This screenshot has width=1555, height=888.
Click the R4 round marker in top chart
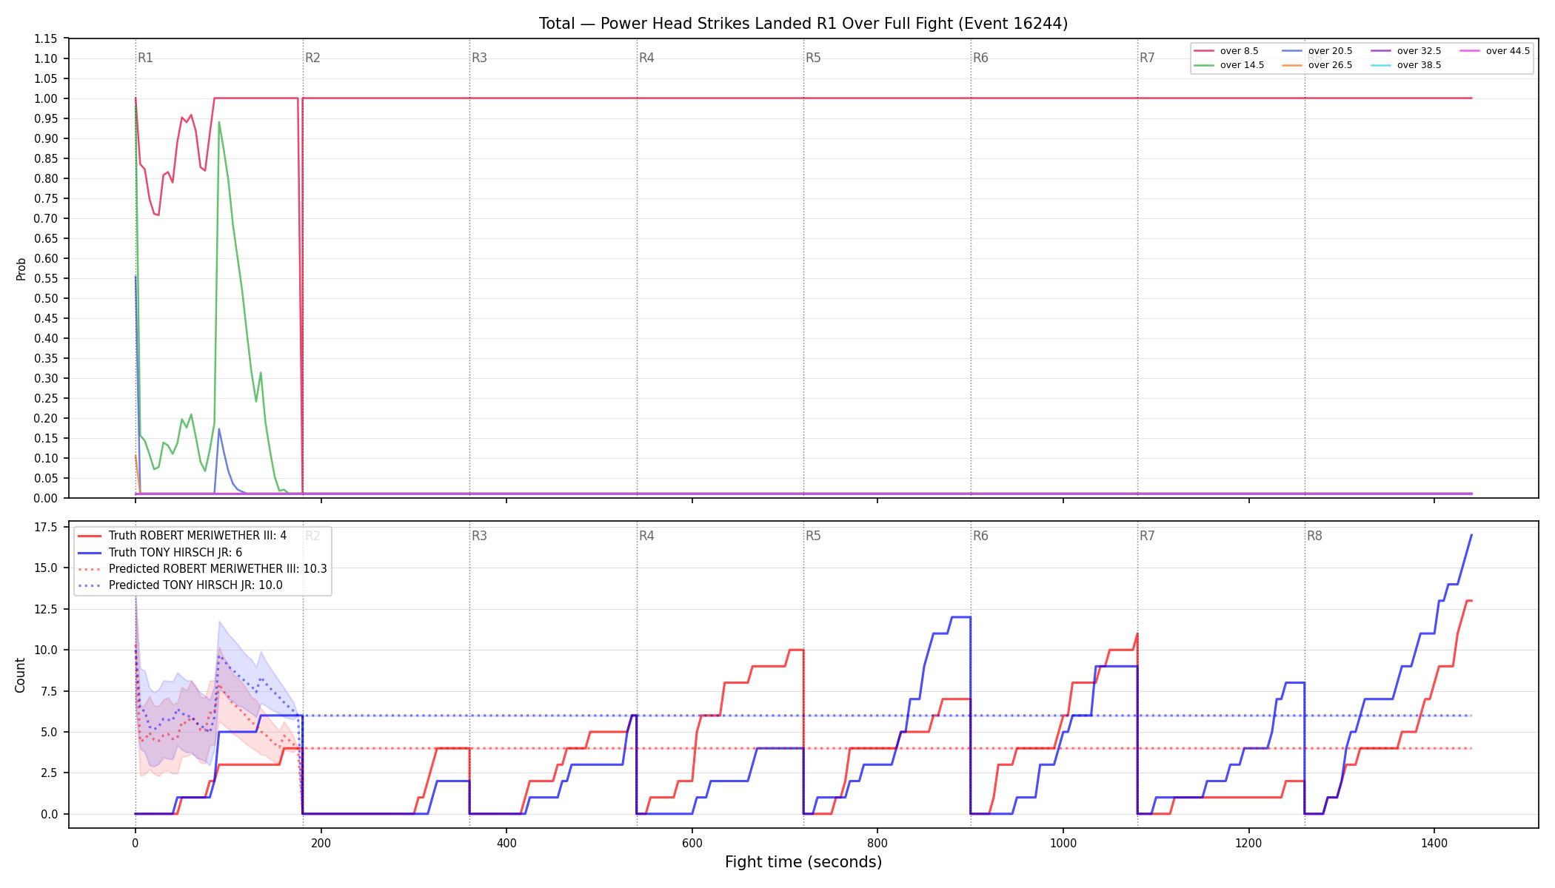tap(646, 58)
